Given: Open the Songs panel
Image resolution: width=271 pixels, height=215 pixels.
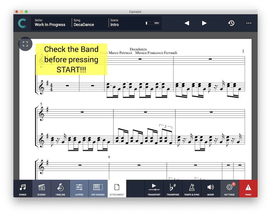Looking at the screenshot, I should coord(23,188).
